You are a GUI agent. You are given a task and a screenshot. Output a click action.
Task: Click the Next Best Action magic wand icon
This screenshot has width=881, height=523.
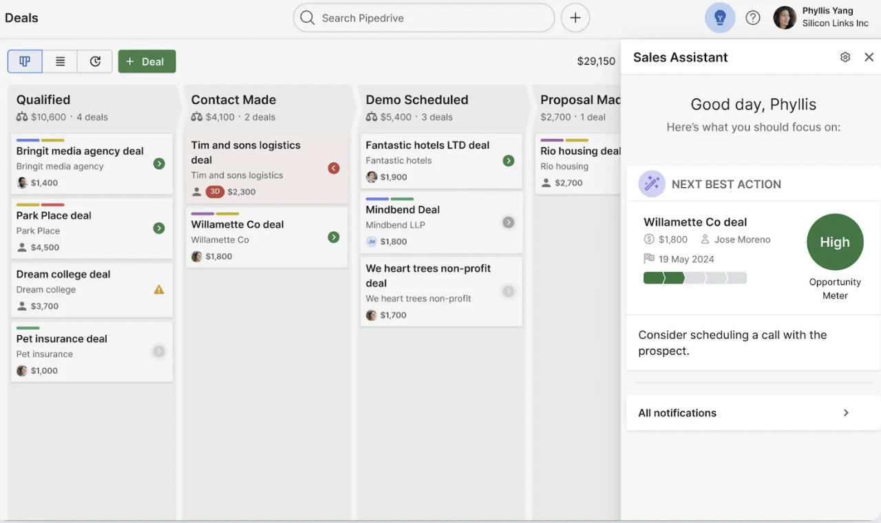tap(651, 184)
